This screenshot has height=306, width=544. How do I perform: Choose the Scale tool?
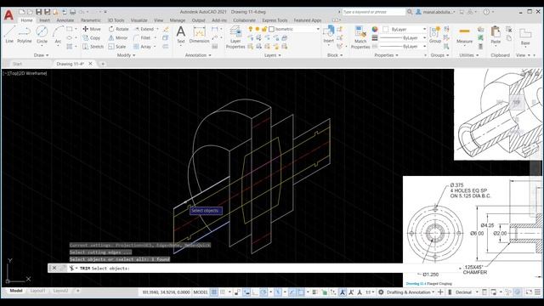[117, 47]
